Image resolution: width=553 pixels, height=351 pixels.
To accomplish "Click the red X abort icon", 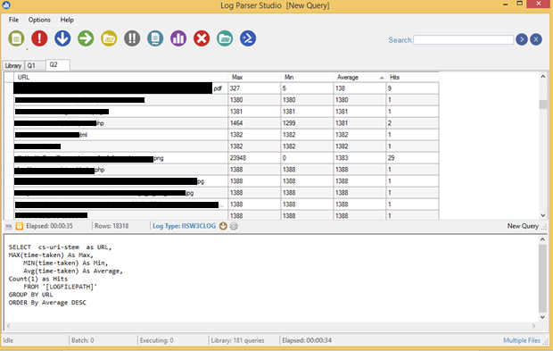I will tap(202, 38).
